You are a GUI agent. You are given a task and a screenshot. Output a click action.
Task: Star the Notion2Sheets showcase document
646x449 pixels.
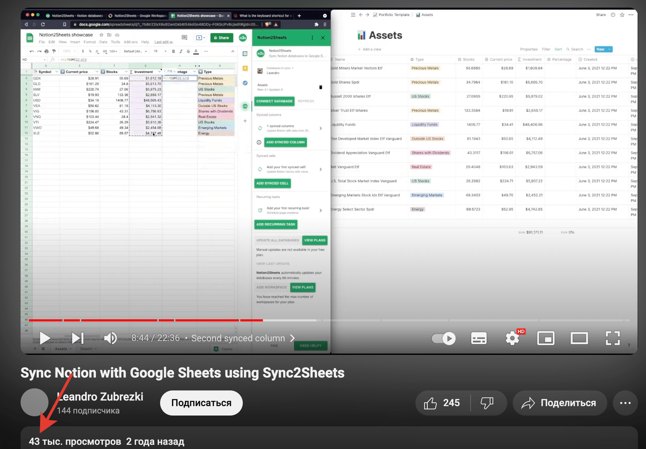tap(102, 35)
